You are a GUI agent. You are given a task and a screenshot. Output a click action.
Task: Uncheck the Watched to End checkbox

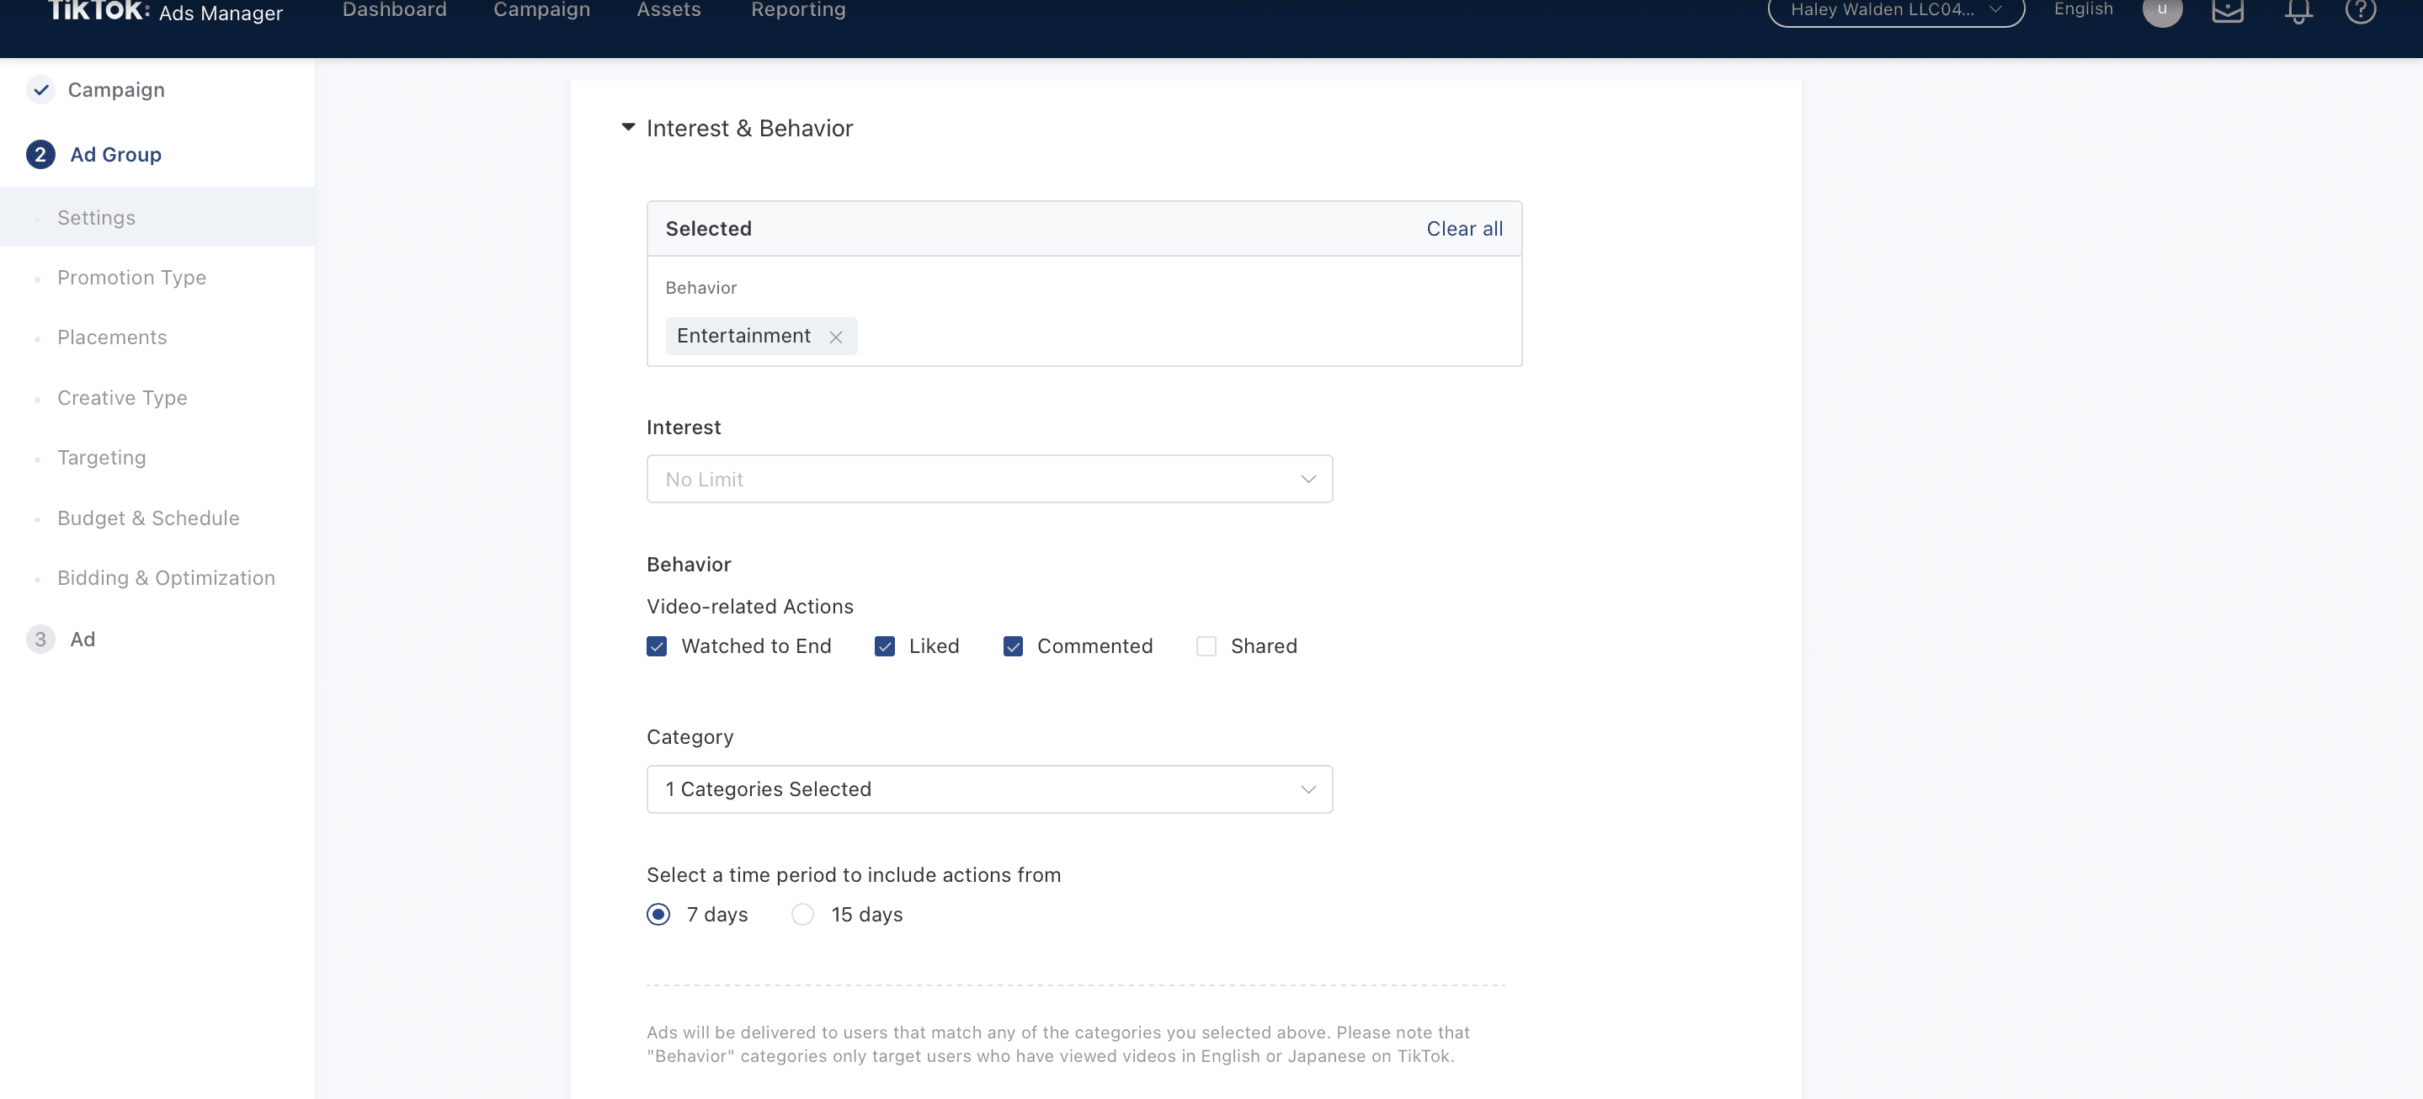pyautogui.click(x=657, y=647)
